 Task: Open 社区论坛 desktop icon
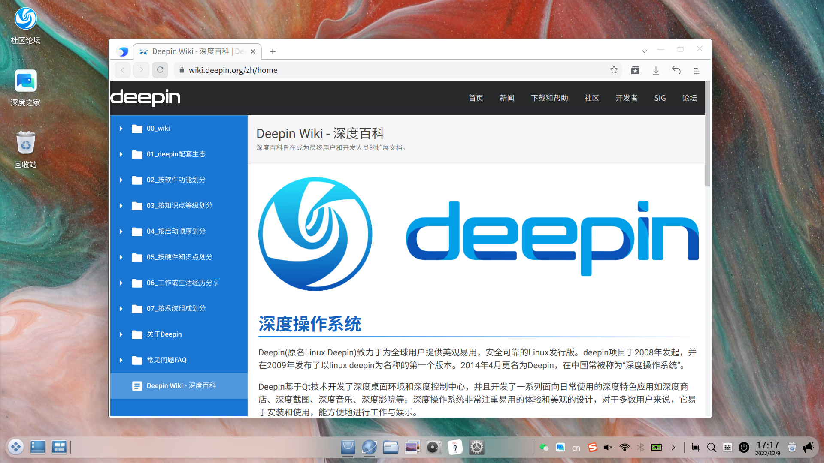pyautogui.click(x=25, y=26)
